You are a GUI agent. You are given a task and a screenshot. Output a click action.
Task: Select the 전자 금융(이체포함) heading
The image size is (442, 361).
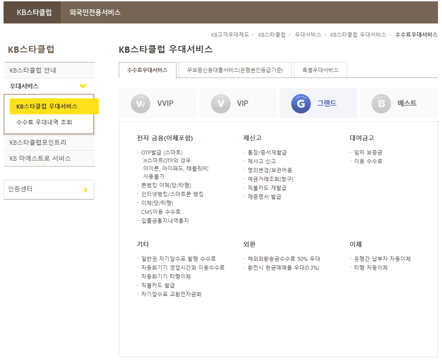165,138
